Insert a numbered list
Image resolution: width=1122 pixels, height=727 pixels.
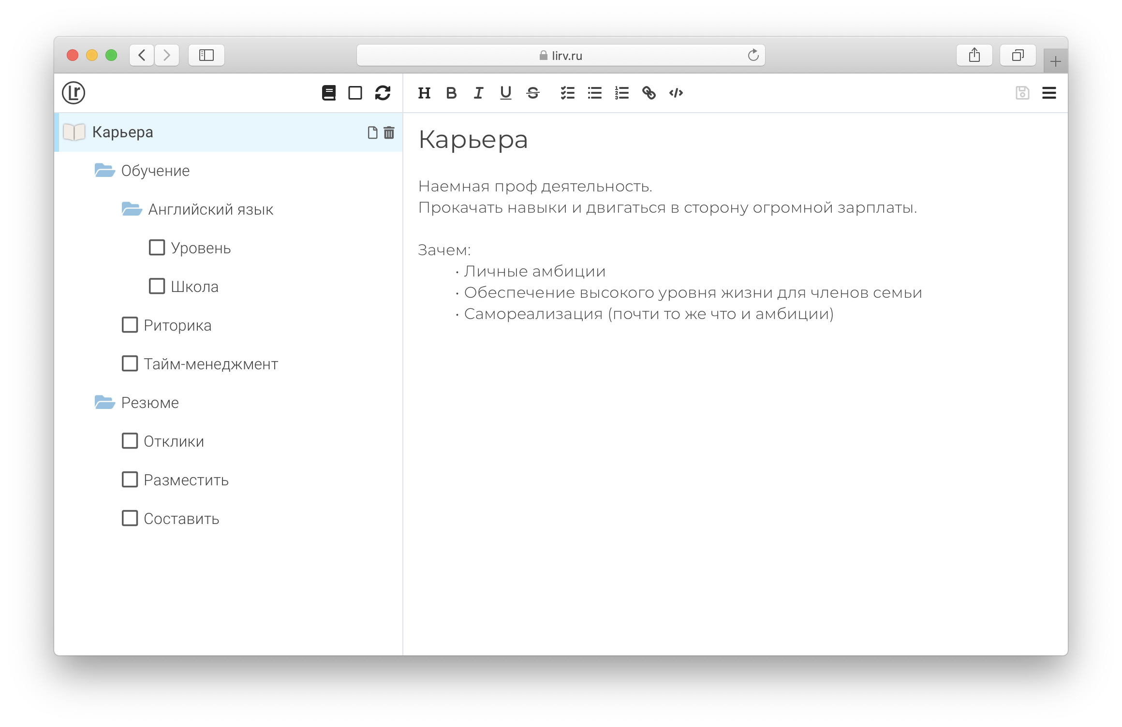click(622, 93)
